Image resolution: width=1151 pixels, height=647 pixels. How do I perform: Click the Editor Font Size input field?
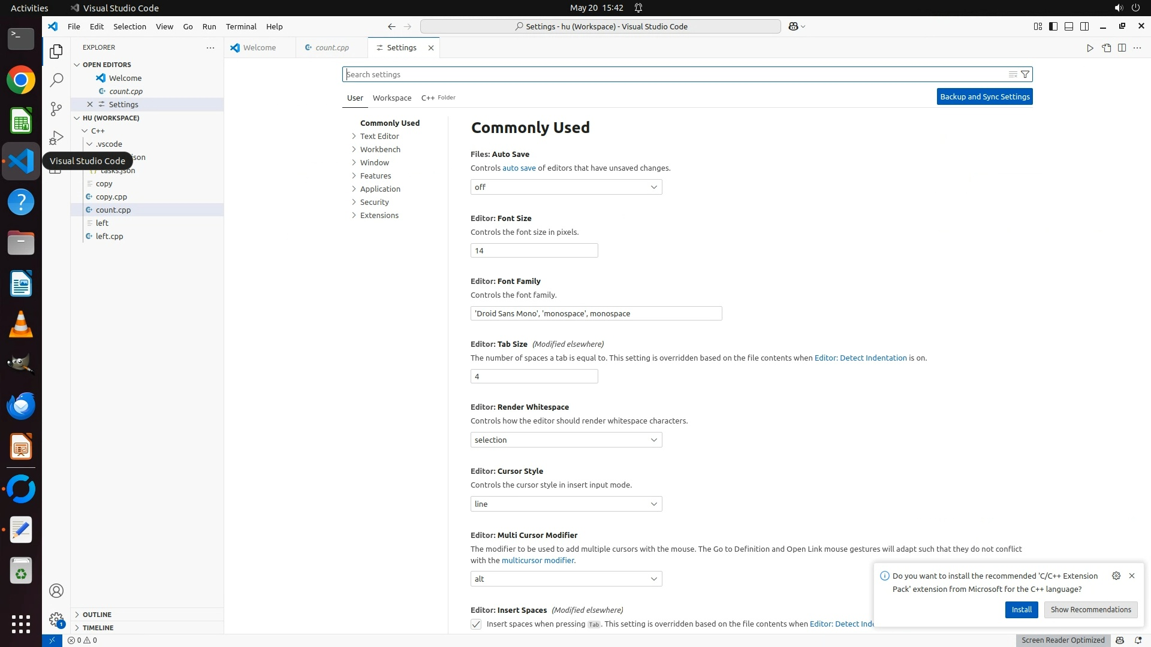pos(534,250)
